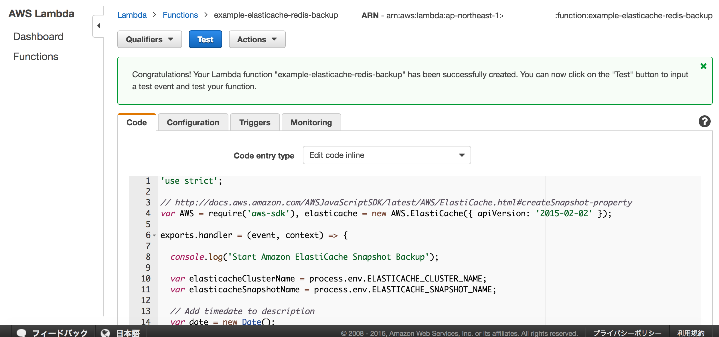The height and width of the screenshot is (337, 719).
Task: Open the Monitoring tab
Action: tap(311, 122)
